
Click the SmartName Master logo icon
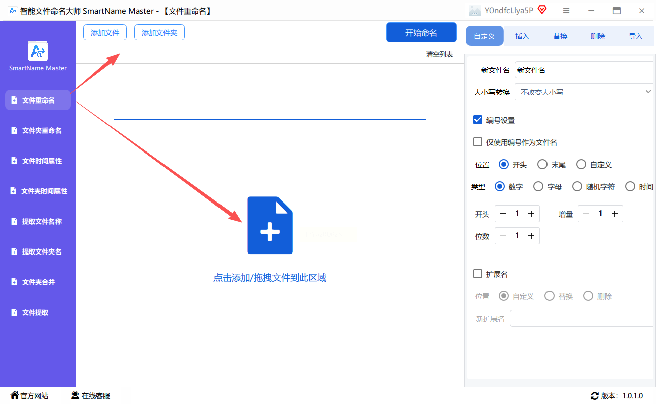click(38, 52)
